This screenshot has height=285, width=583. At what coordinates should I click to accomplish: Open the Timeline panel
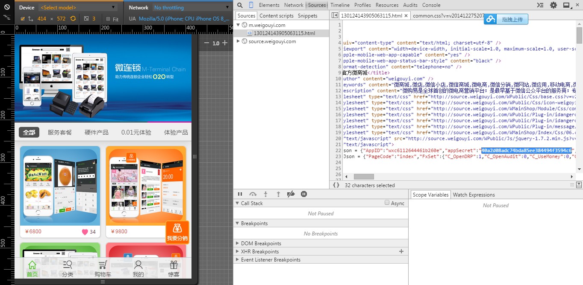point(340,5)
